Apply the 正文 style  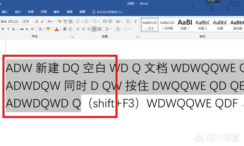150,25
